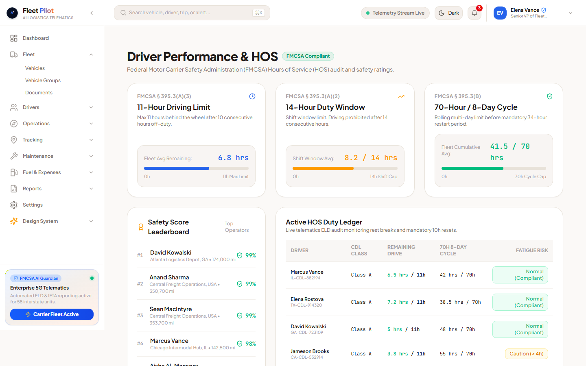The height and width of the screenshot is (366, 586).
Task: Click the Dashboard grid icon
Action: click(x=14, y=38)
